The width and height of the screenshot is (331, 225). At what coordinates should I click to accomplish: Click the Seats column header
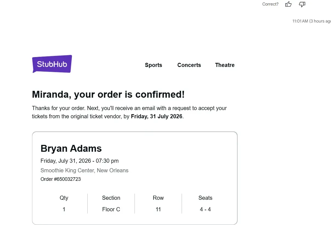205,198
